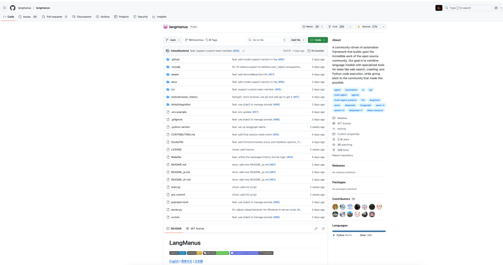The image size is (503, 265).
Task: Open the static/browser_history folder
Action: click(x=184, y=97)
